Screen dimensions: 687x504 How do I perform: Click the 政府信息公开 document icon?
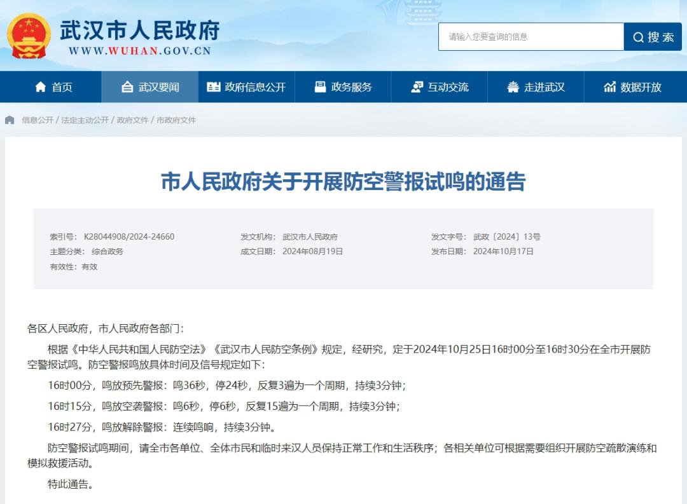point(214,87)
